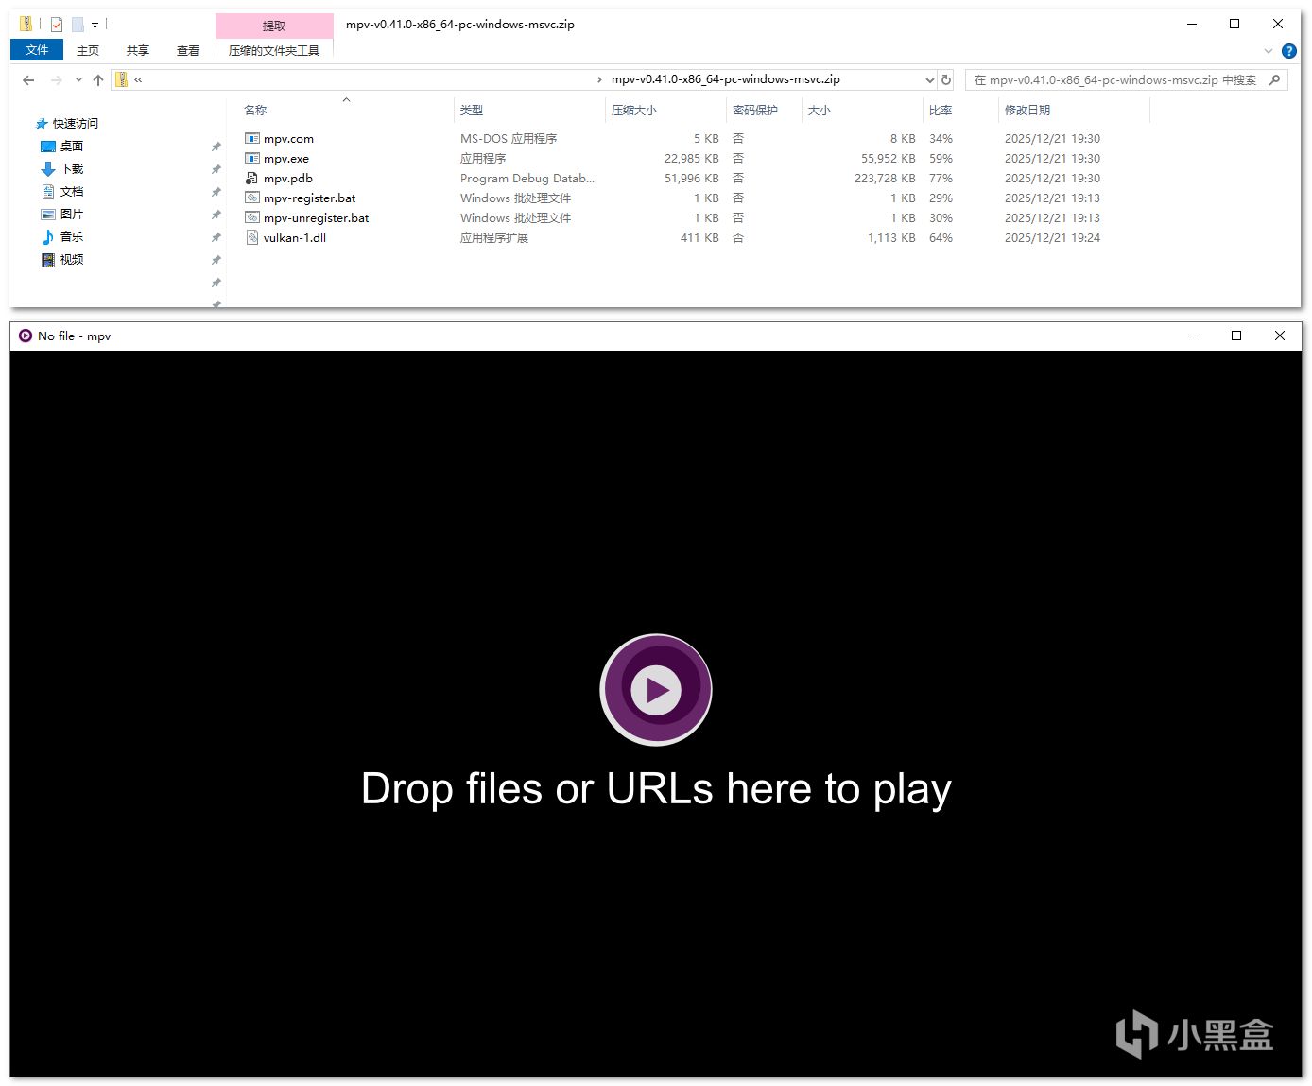Viewport: 1312px width, 1086px height.
Task: Click the Properties checkmark icon in quick access toolbar
Action: tap(57, 25)
